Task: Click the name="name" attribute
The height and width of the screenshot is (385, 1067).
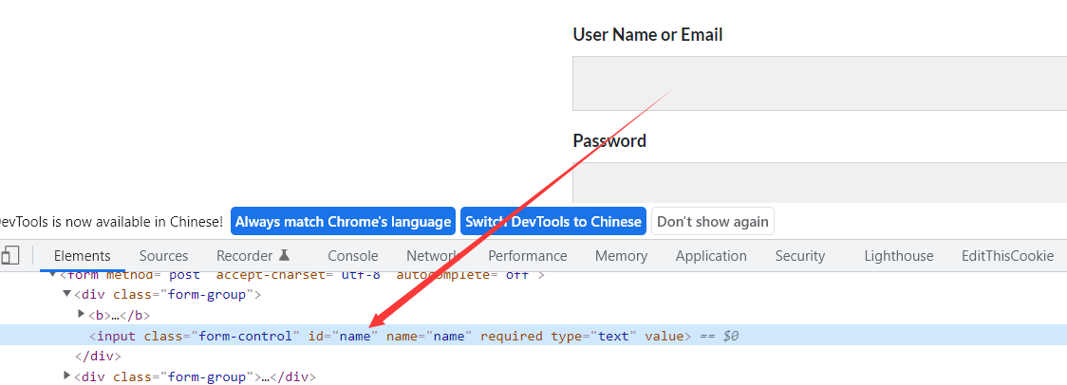Action: 429,336
